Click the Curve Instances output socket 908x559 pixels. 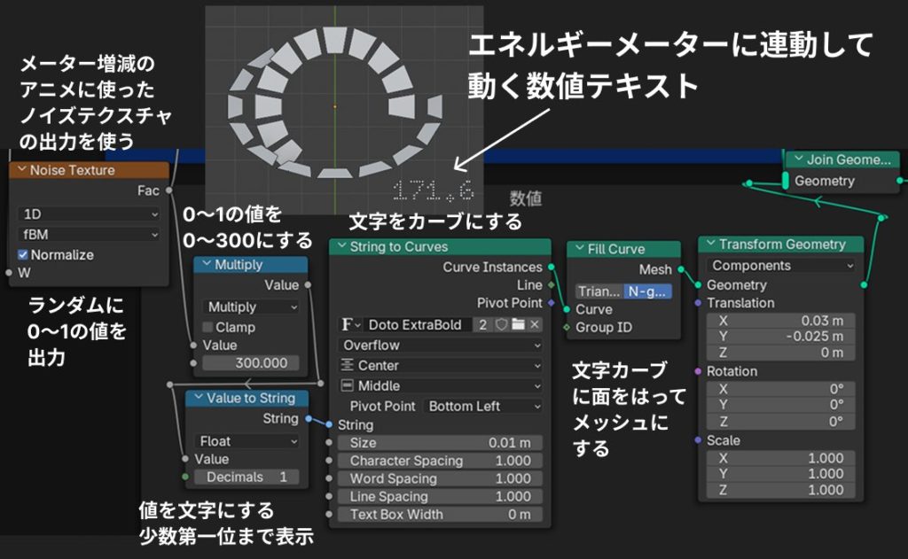(551, 267)
